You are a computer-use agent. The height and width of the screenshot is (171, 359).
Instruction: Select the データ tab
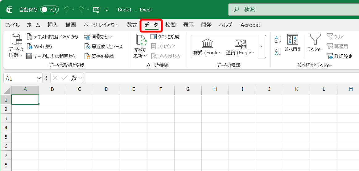click(151, 25)
